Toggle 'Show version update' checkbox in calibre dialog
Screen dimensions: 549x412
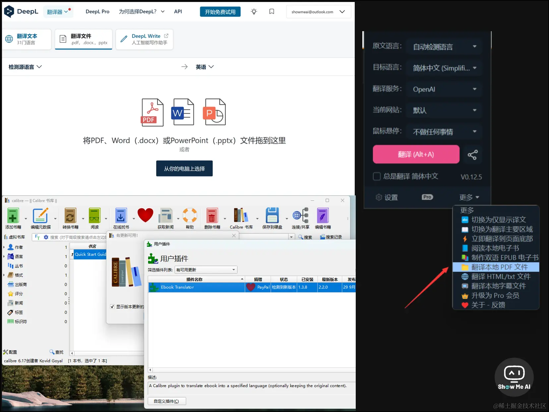pyautogui.click(x=112, y=307)
